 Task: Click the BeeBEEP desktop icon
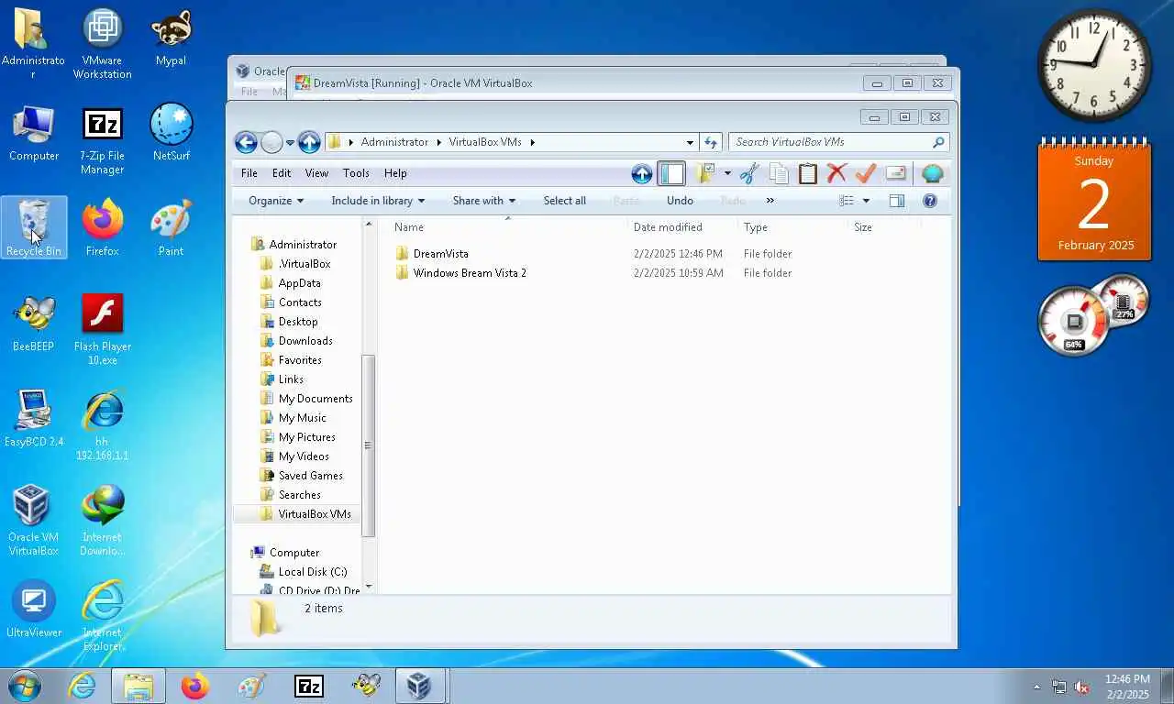[x=33, y=324]
